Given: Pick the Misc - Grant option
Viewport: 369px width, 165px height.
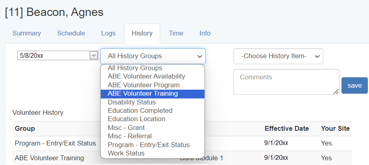Looking at the screenshot, I should (x=126, y=128).
